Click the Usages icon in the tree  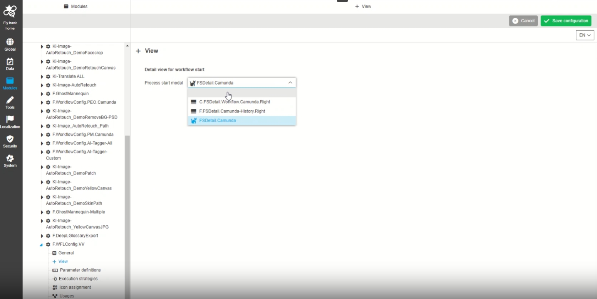tap(55, 296)
